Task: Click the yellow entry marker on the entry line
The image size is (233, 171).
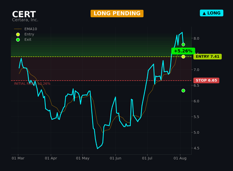Action: point(183,57)
